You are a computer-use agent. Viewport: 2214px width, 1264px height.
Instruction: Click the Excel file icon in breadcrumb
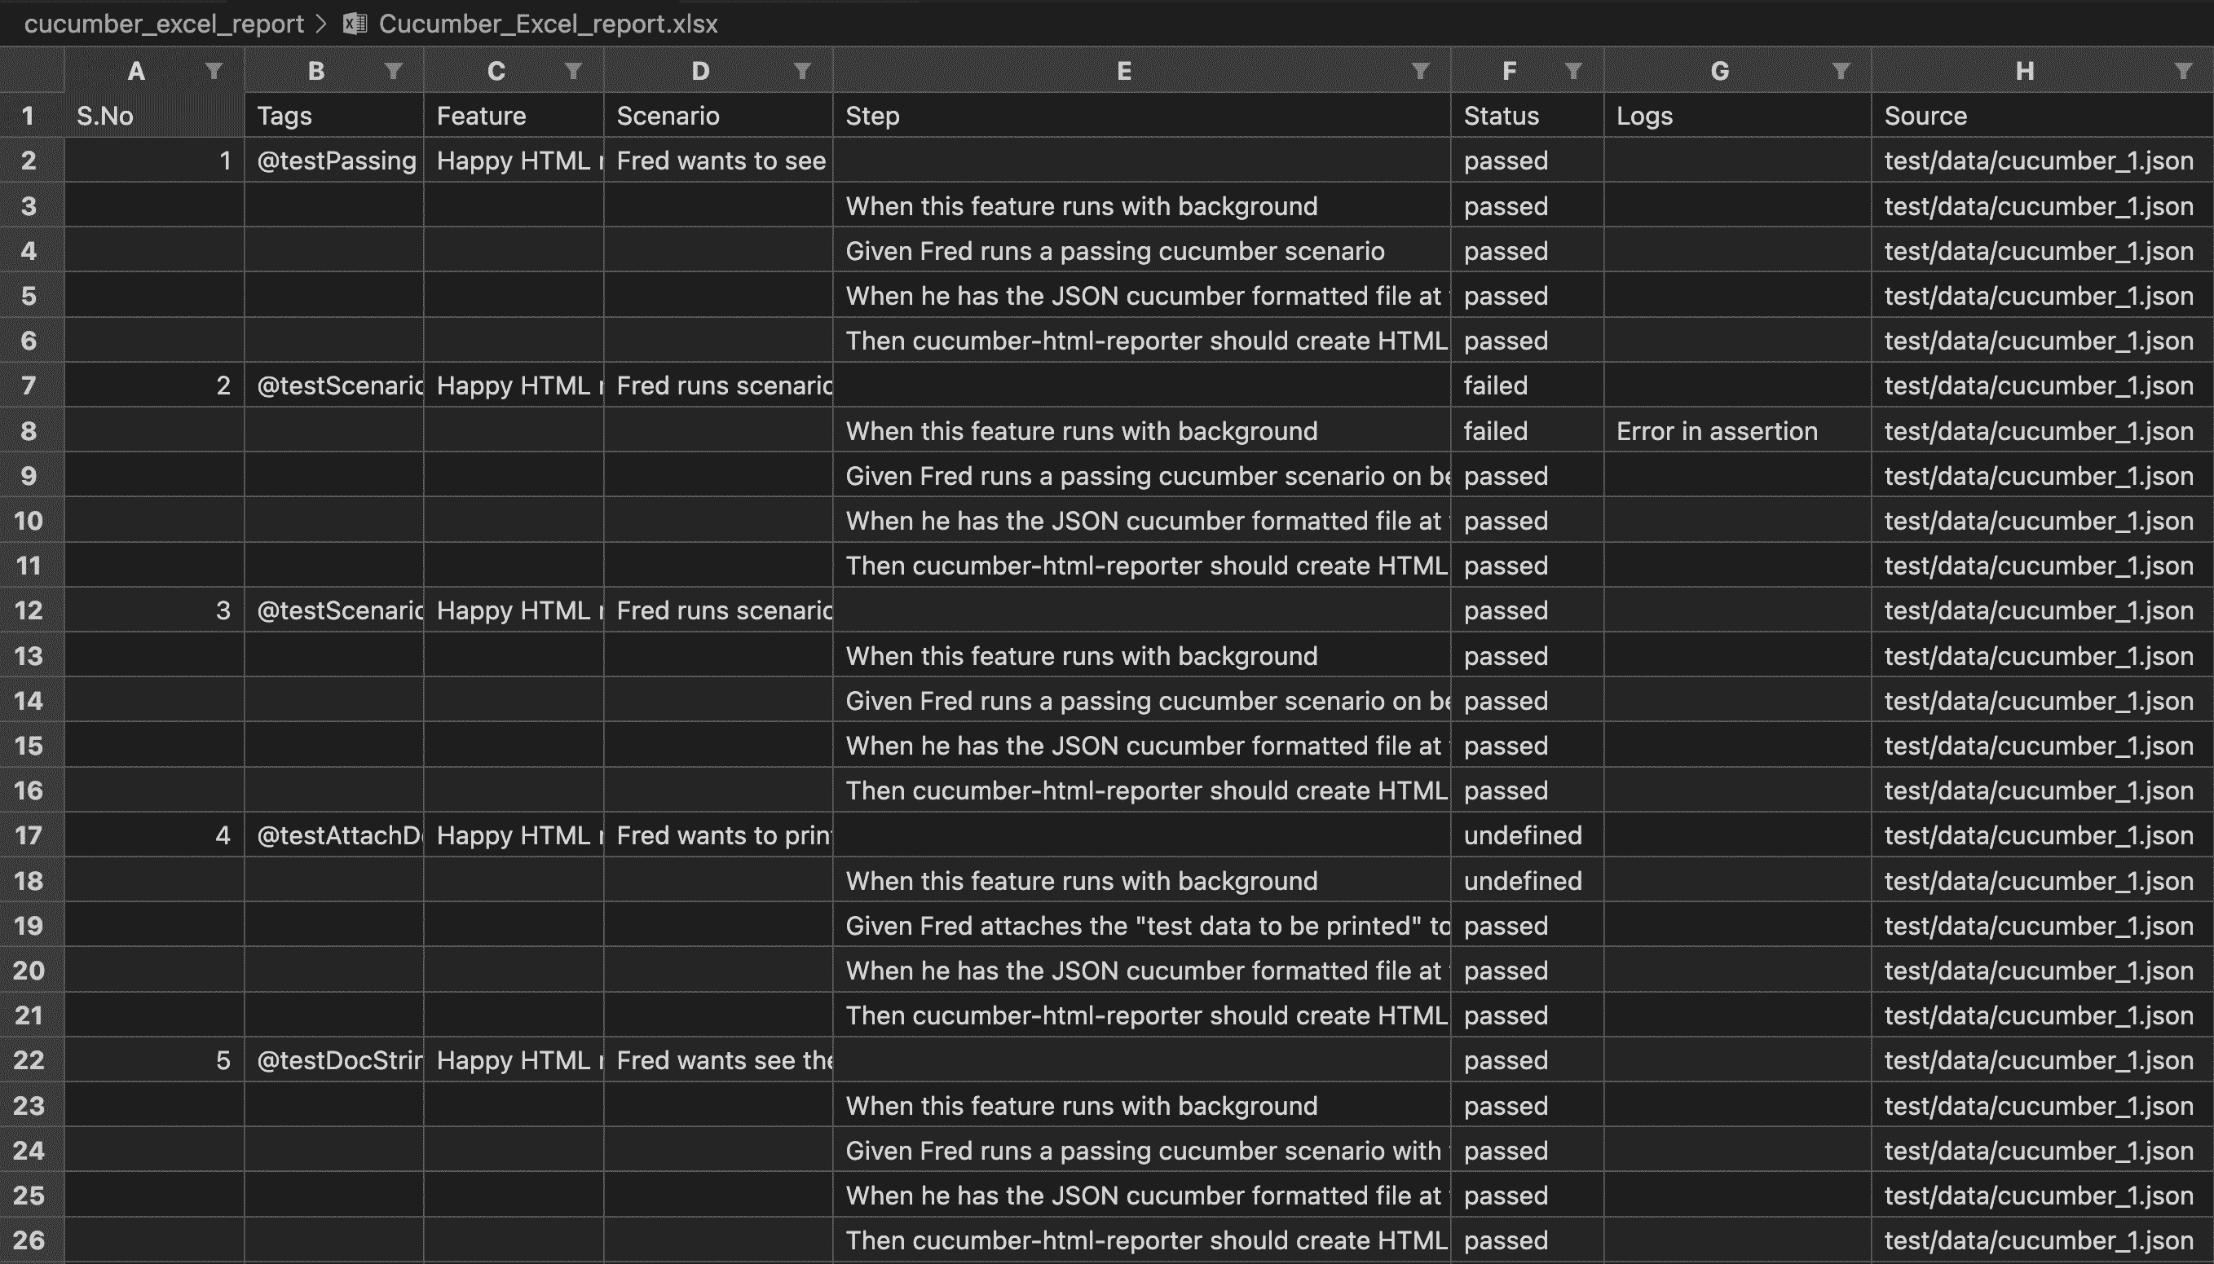point(355,24)
